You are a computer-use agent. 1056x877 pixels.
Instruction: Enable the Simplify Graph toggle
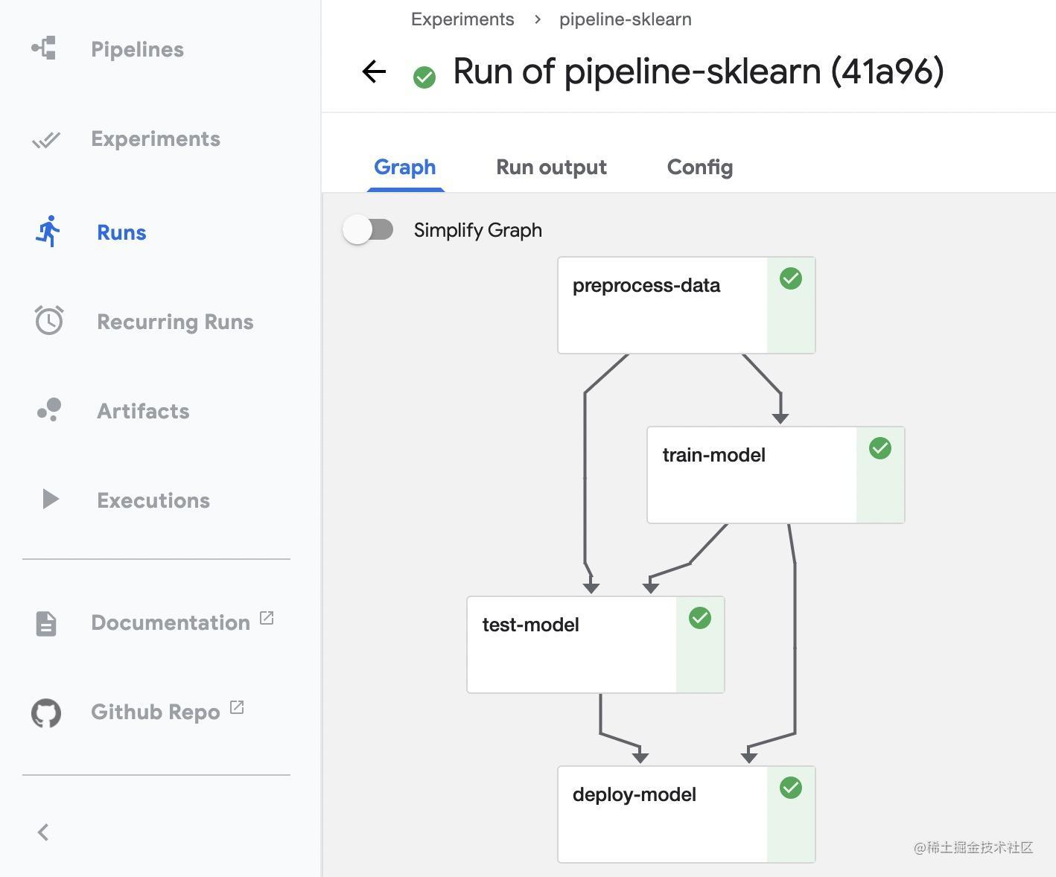tap(369, 229)
